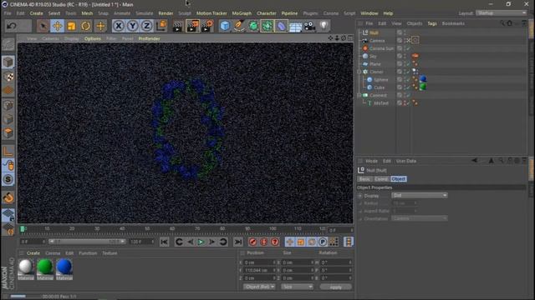
Task: Open Edit Render Settings icon
Action: [207, 26]
